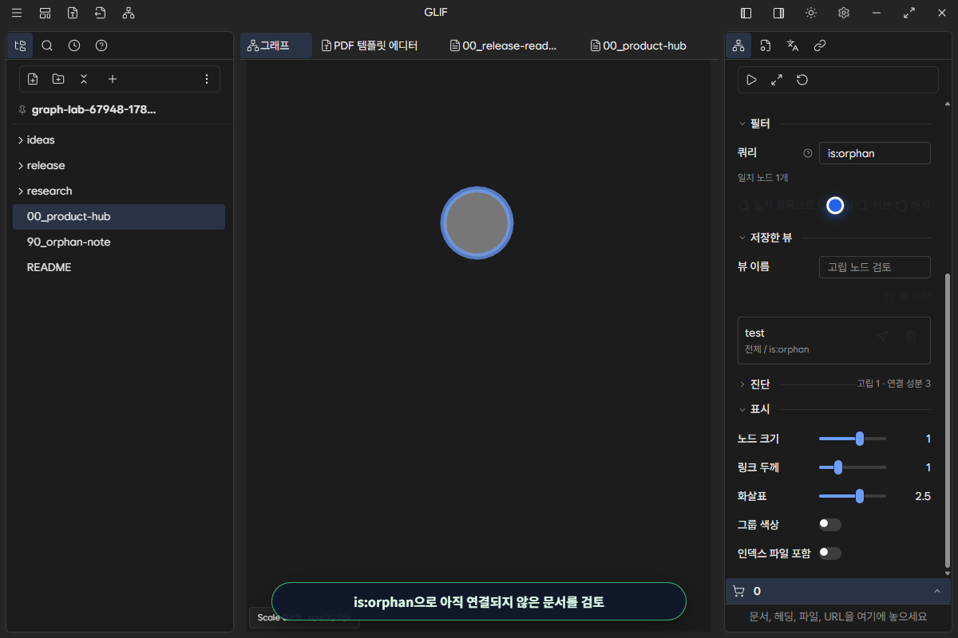958x638 pixels.
Task: Open README in the file tree
Action: tap(119, 267)
